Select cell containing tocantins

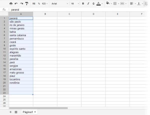[21, 79]
